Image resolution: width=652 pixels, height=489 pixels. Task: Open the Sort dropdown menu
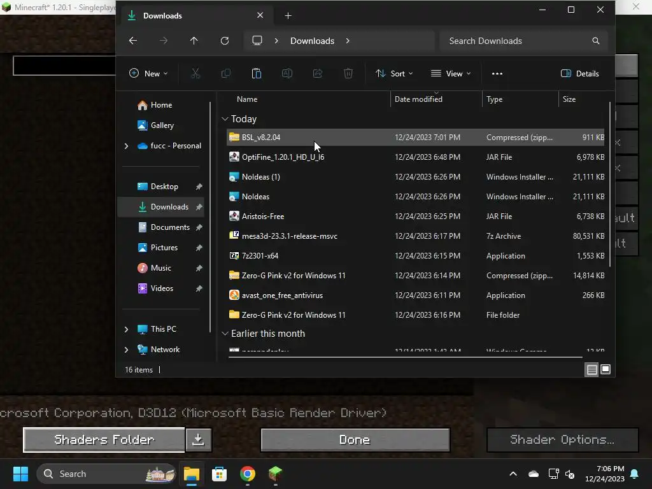pos(394,74)
